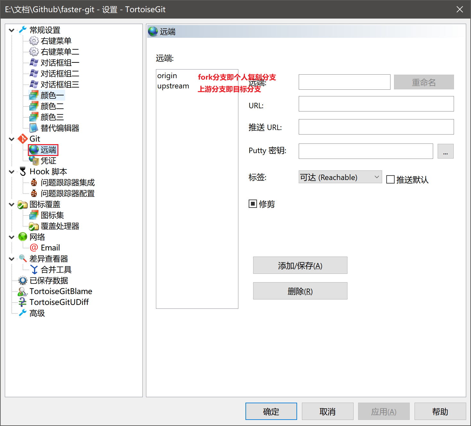471x426 pixels.
Task: Select upstream in the remote list
Action: pos(173,86)
